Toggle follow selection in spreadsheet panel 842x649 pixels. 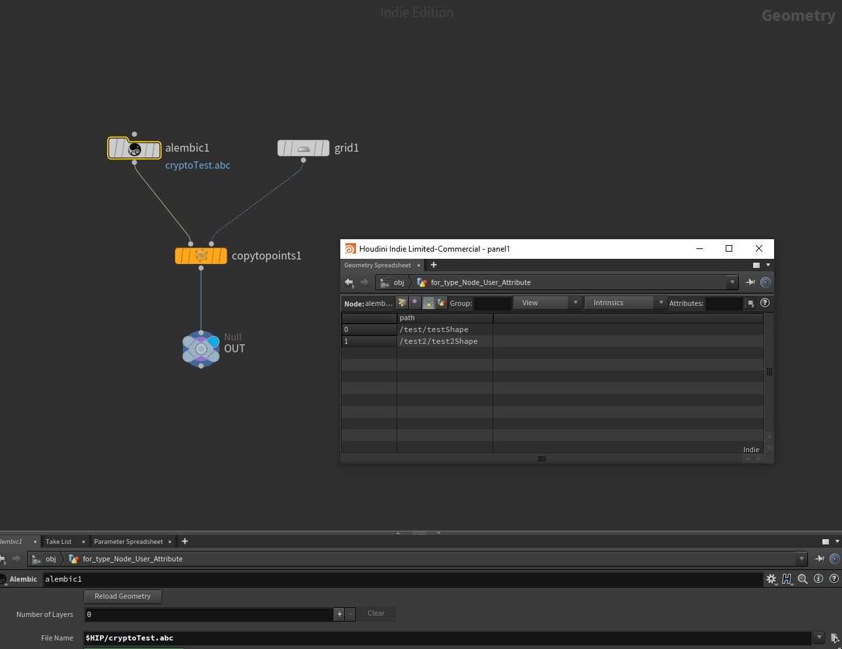coord(766,282)
